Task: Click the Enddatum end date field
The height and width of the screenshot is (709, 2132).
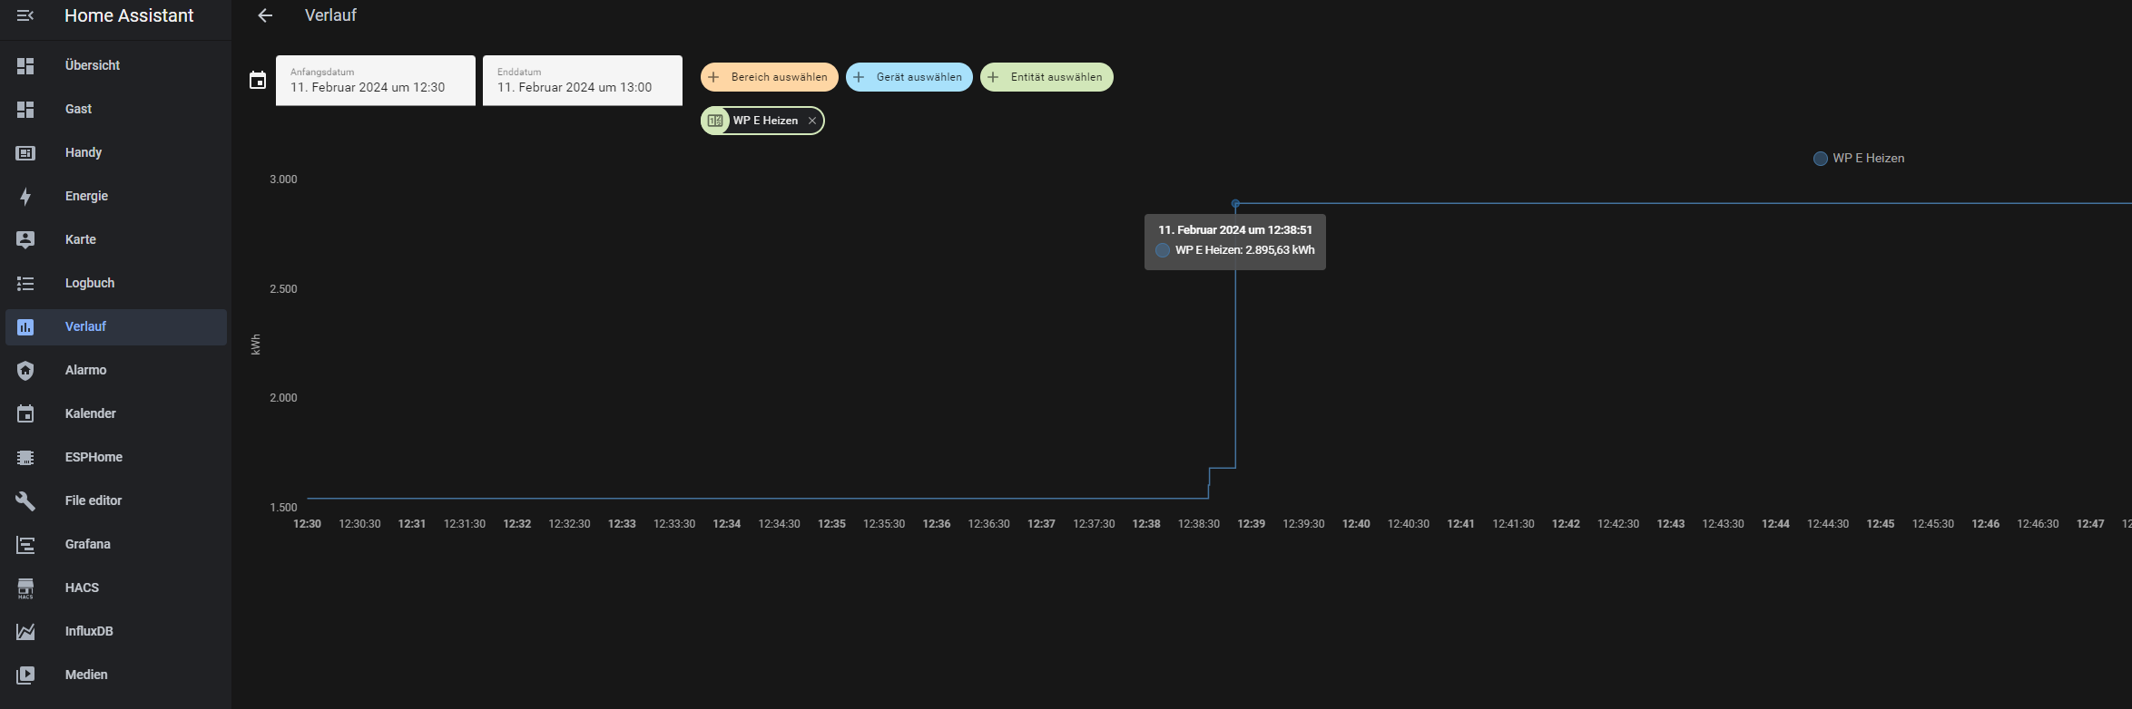Action: coord(582,81)
